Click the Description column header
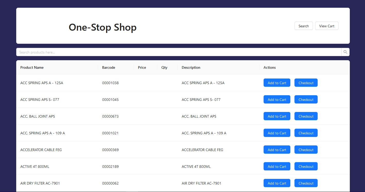Image resolution: width=365 pixels, height=192 pixels. pos(191,67)
